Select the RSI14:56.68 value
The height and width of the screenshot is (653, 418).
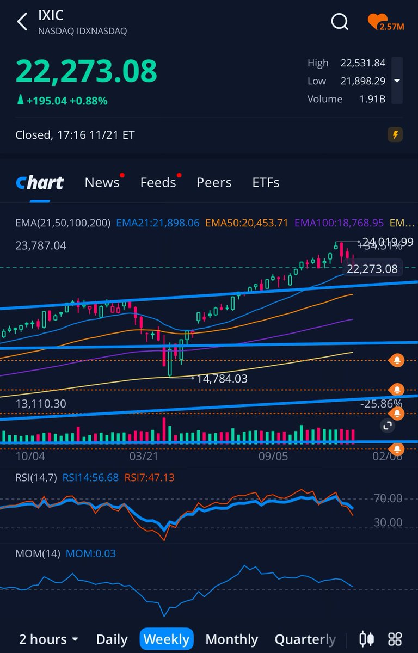[90, 478]
